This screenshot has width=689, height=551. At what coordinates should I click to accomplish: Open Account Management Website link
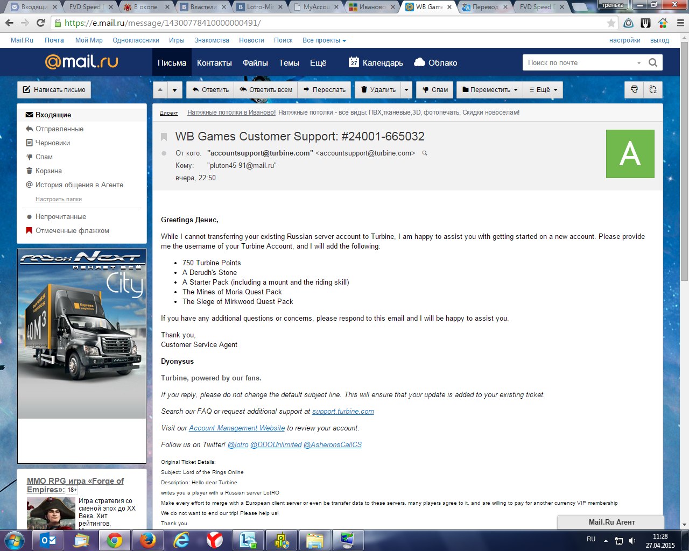click(x=237, y=428)
